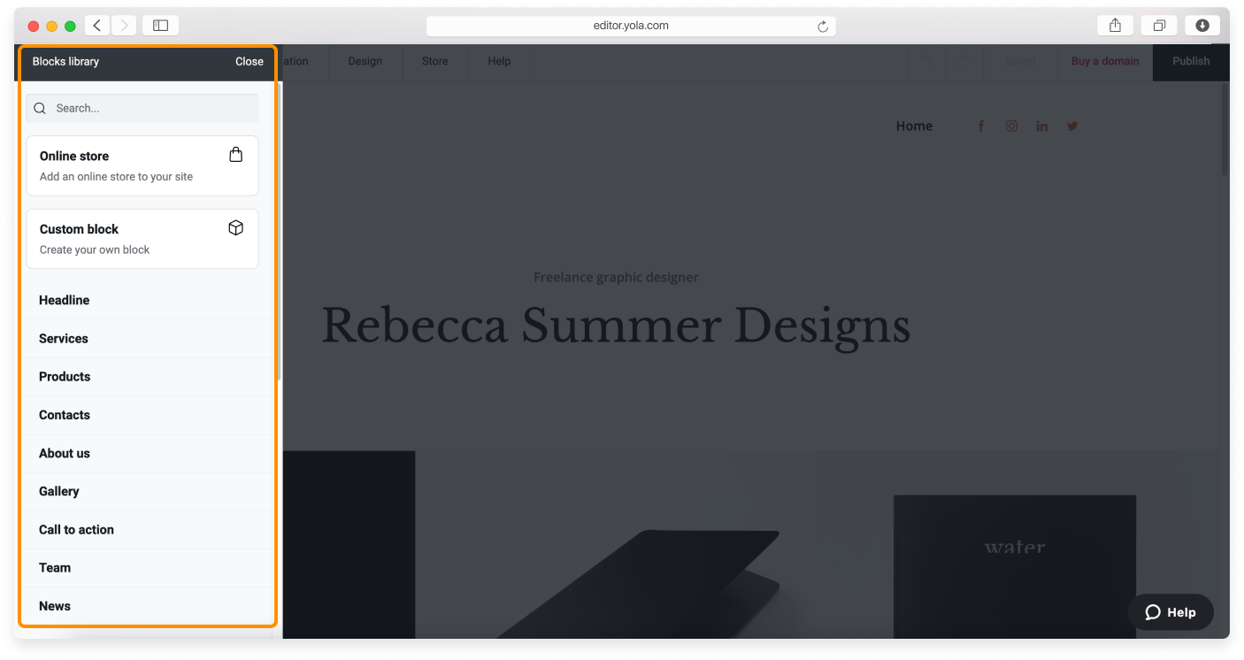
Task: Click the Twitter icon in site header
Action: (1072, 127)
